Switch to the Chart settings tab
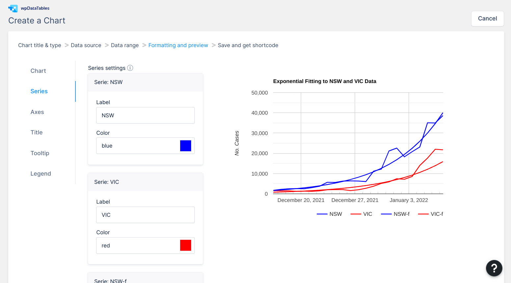This screenshot has width=511, height=283. [38, 71]
